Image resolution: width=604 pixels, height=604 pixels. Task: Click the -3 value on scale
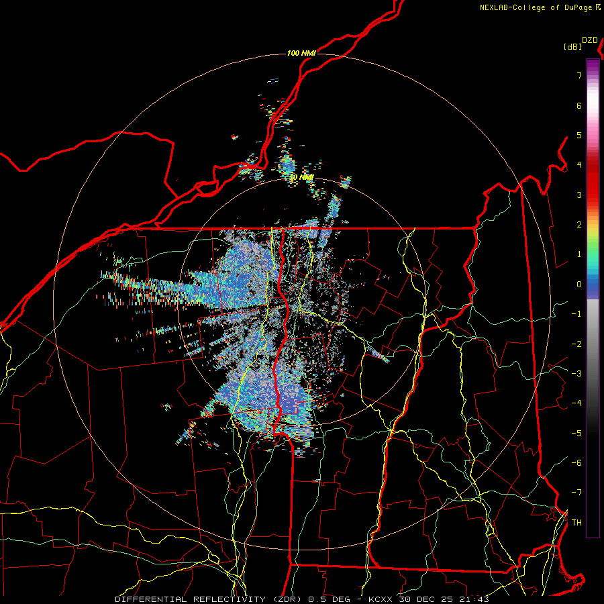(x=576, y=374)
